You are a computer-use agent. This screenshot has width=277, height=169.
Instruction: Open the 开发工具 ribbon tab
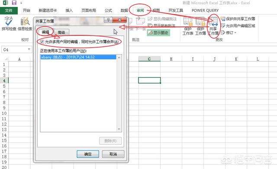click(x=176, y=10)
